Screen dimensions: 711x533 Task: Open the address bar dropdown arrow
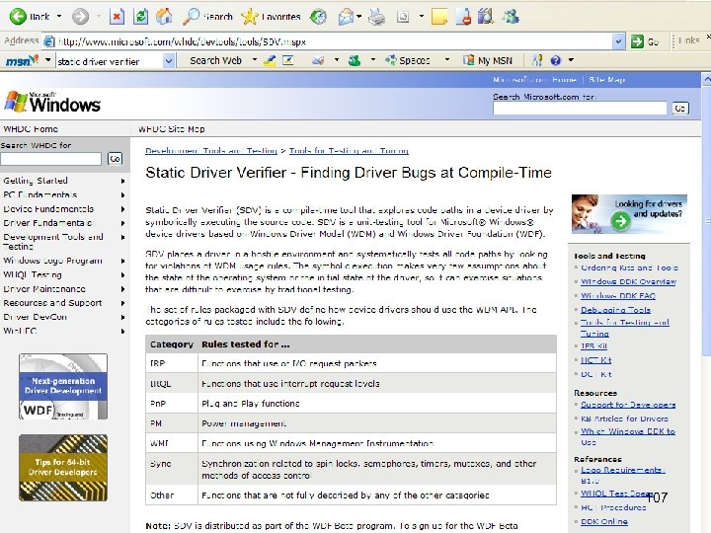[618, 41]
